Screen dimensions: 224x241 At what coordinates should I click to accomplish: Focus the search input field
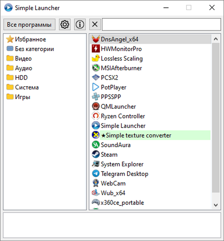[x=161, y=24]
